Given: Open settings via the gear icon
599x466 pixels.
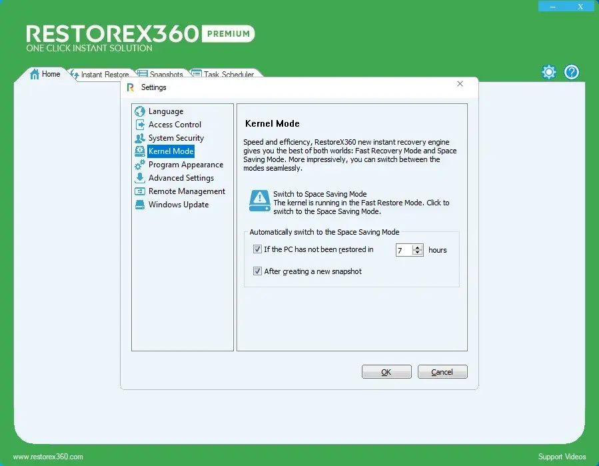Looking at the screenshot, I should point(548,72).
